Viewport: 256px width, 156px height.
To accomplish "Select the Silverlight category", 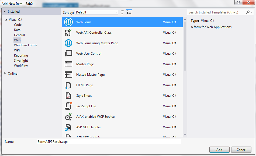I will coord(21,61).
